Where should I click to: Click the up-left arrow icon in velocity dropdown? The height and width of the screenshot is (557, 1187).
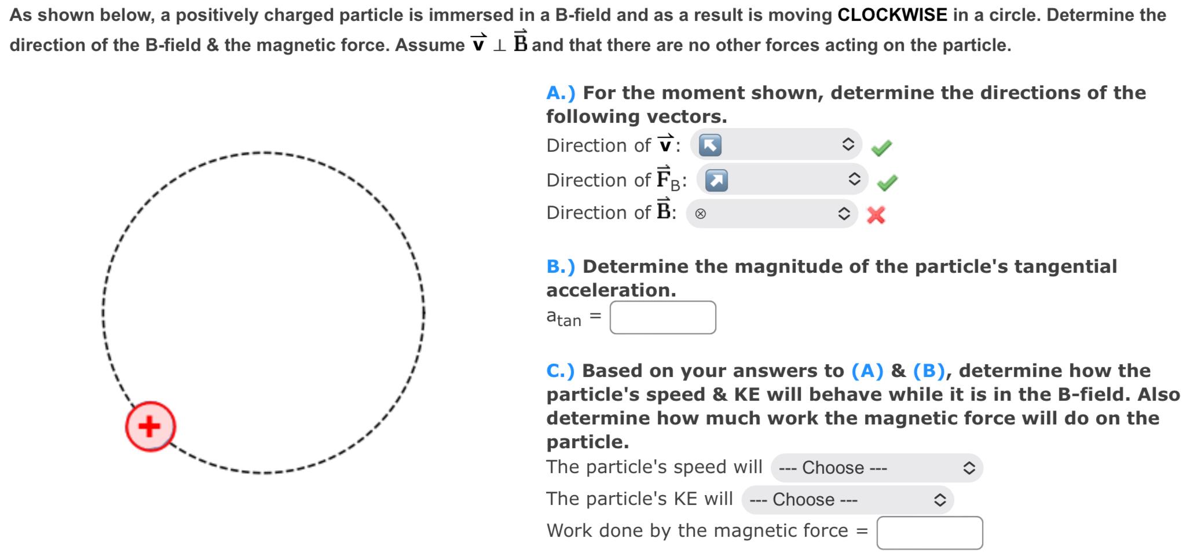coord(710,145)
